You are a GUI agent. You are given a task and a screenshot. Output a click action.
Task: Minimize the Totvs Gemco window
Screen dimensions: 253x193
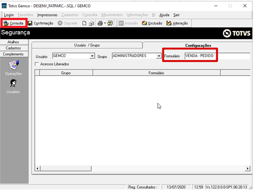[216, 6]
